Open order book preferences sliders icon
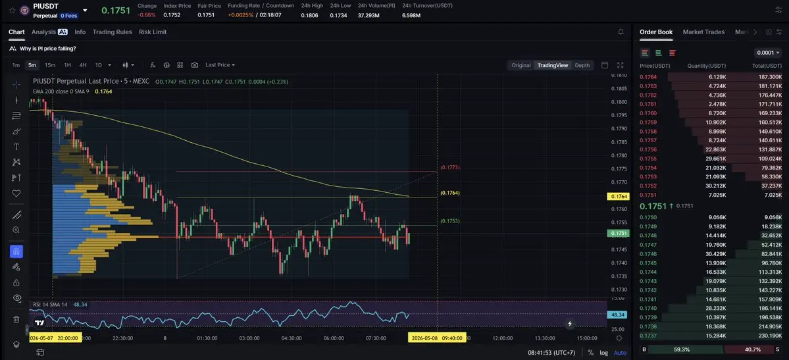The height and width of the screenshot is (360, 789). (x=778, y=32)
